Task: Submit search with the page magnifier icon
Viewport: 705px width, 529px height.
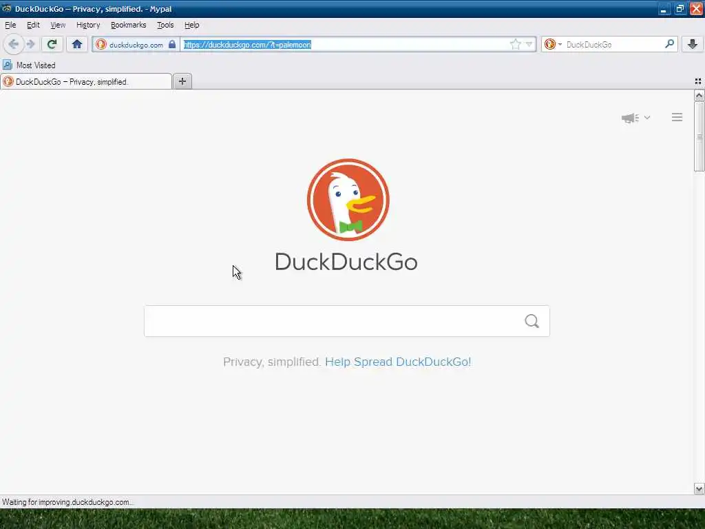Action: [532, 321]
